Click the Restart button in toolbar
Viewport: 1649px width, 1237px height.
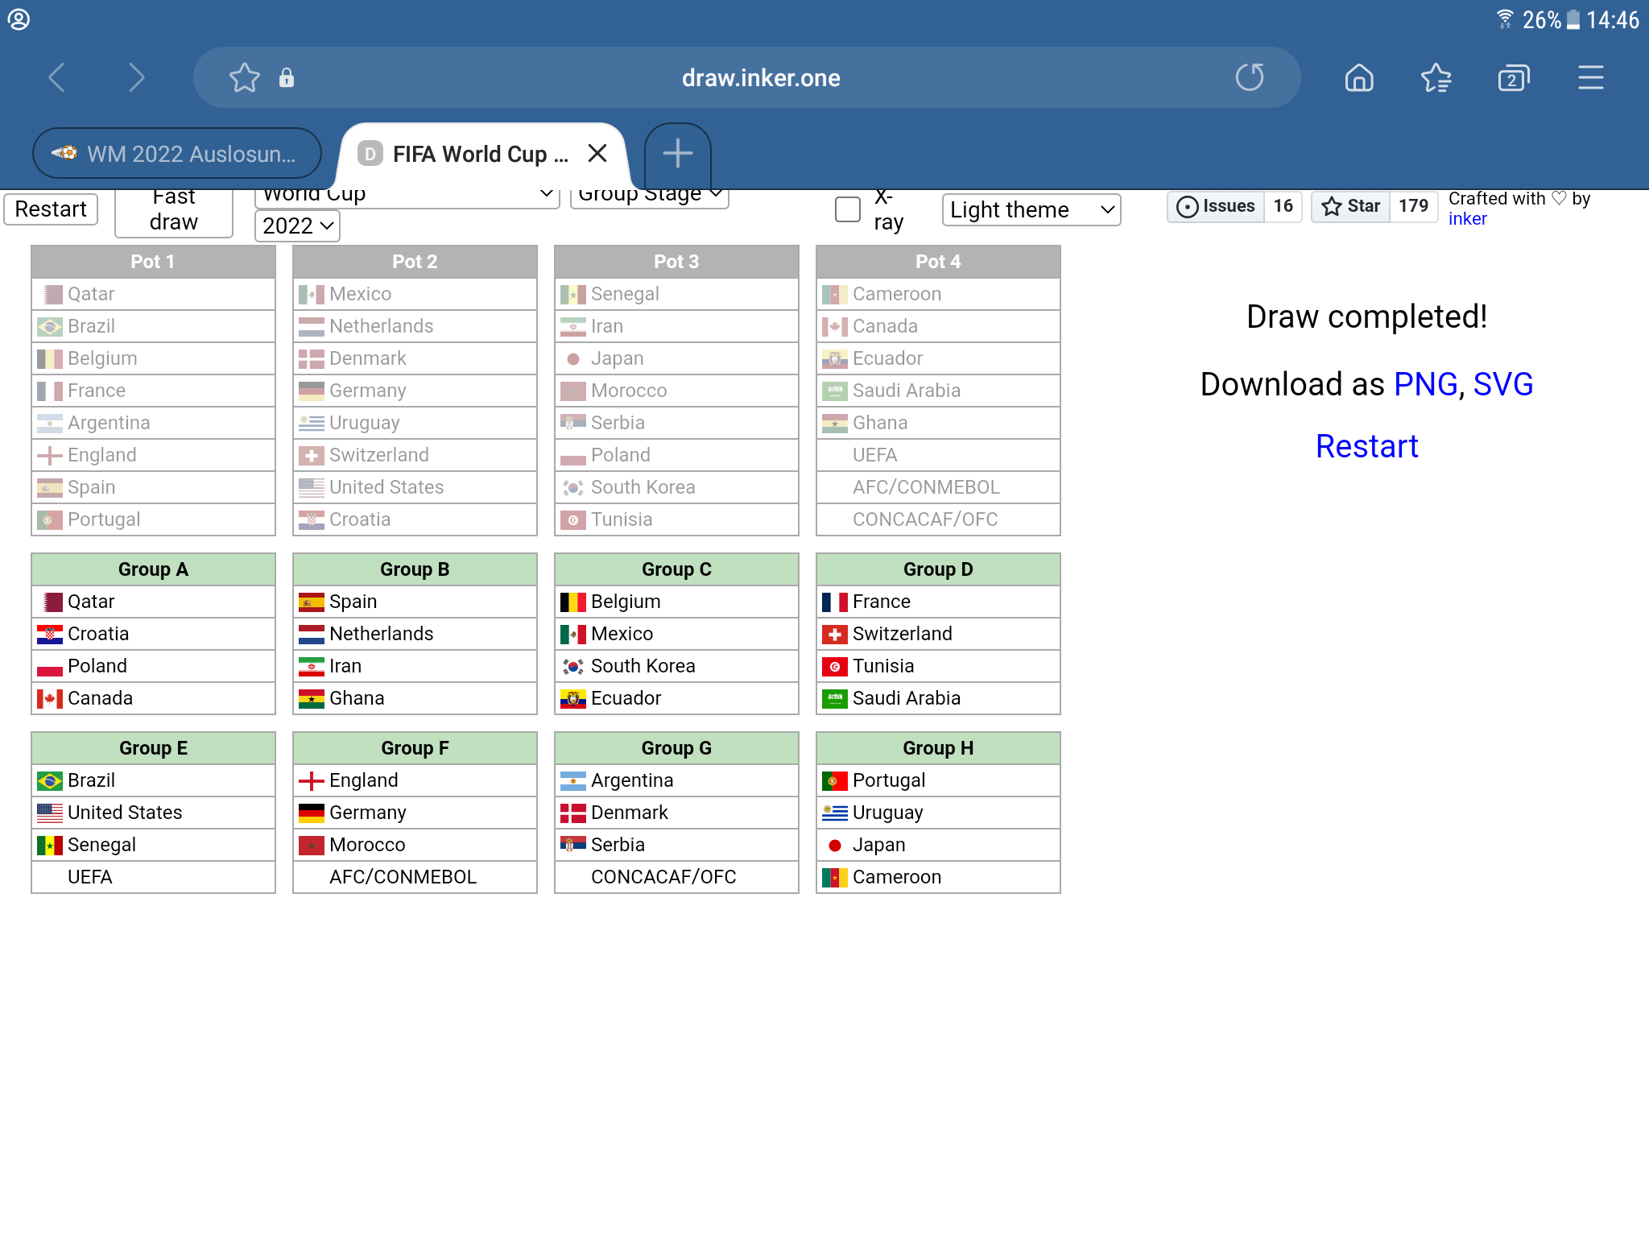pyautogui.click(x=51, y=209)
